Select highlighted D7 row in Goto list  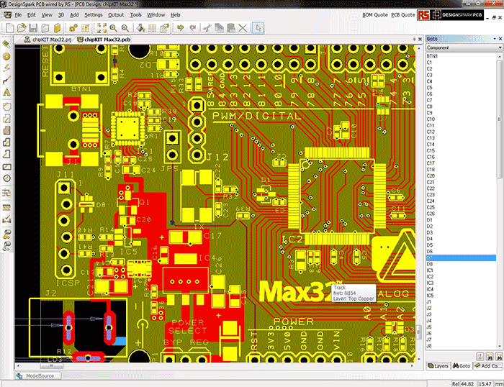pos(462,258)
